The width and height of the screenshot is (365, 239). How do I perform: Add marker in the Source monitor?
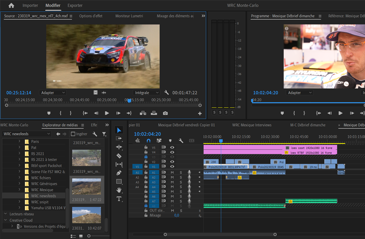pos(49,113)
